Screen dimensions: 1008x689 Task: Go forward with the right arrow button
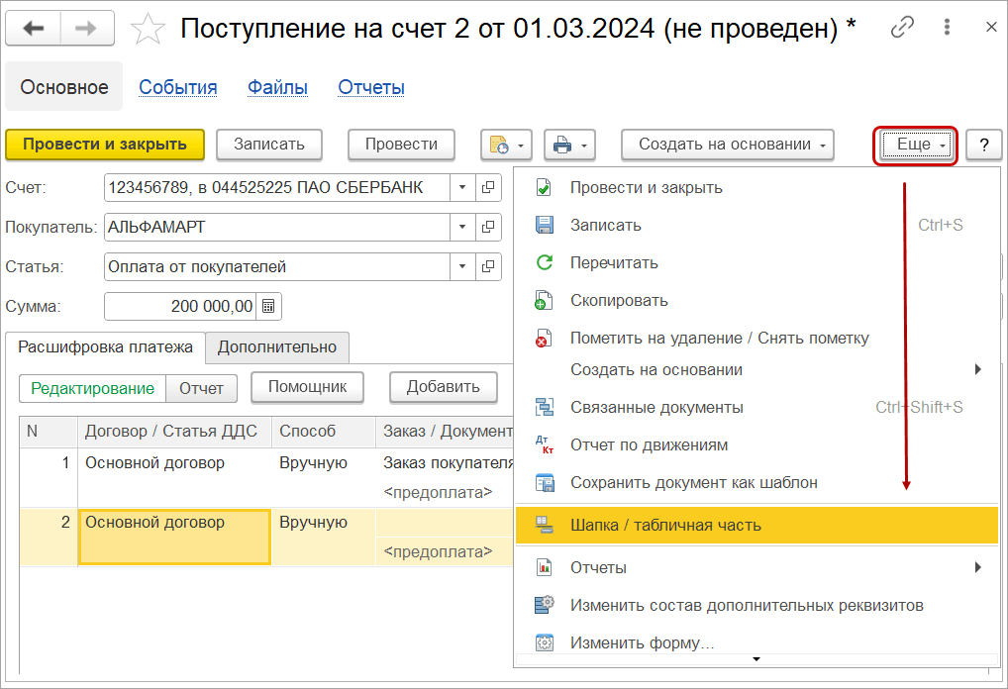click(x=87, y=29)
